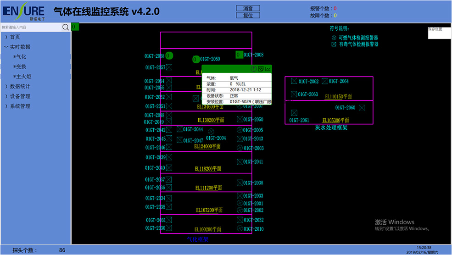Click the toxic gas detector icon for 01GT-2057
452x255 pixels.
[169, 67]
